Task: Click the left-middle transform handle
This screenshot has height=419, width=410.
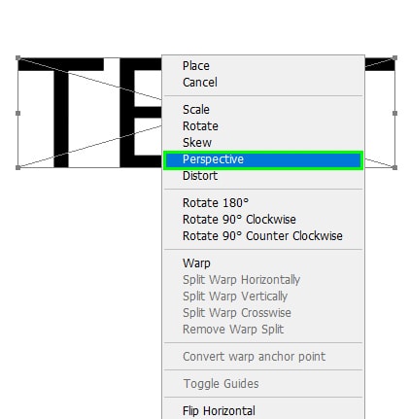Action: pyautogui.click(x=18, y=113)
